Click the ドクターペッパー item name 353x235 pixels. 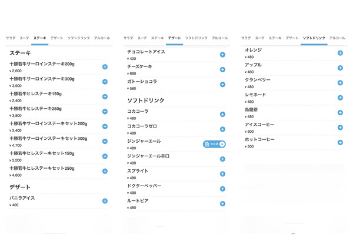144,186
